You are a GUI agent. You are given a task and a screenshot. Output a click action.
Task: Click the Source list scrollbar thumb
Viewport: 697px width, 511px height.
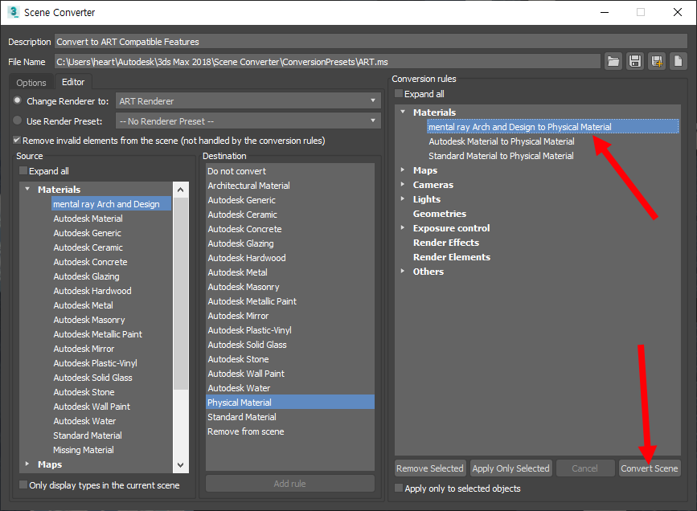click(x=180, y=294)
